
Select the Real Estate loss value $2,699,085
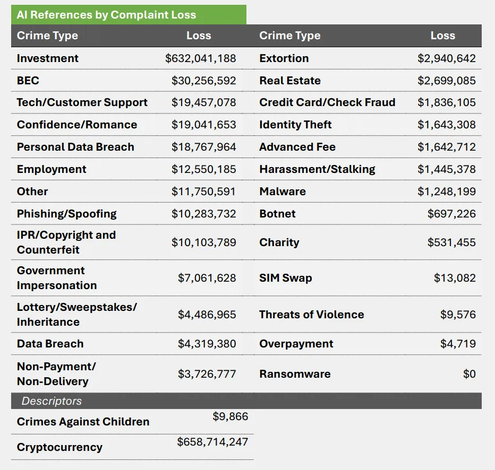[446, 81]
